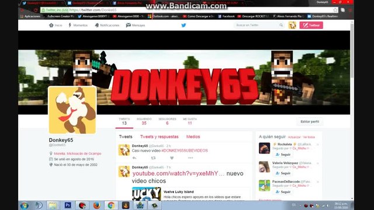Viewport: 374px width, 210px height.
Task: Open the youtube.com/watch?v=yxeMhY link
Action: (178, 173)
